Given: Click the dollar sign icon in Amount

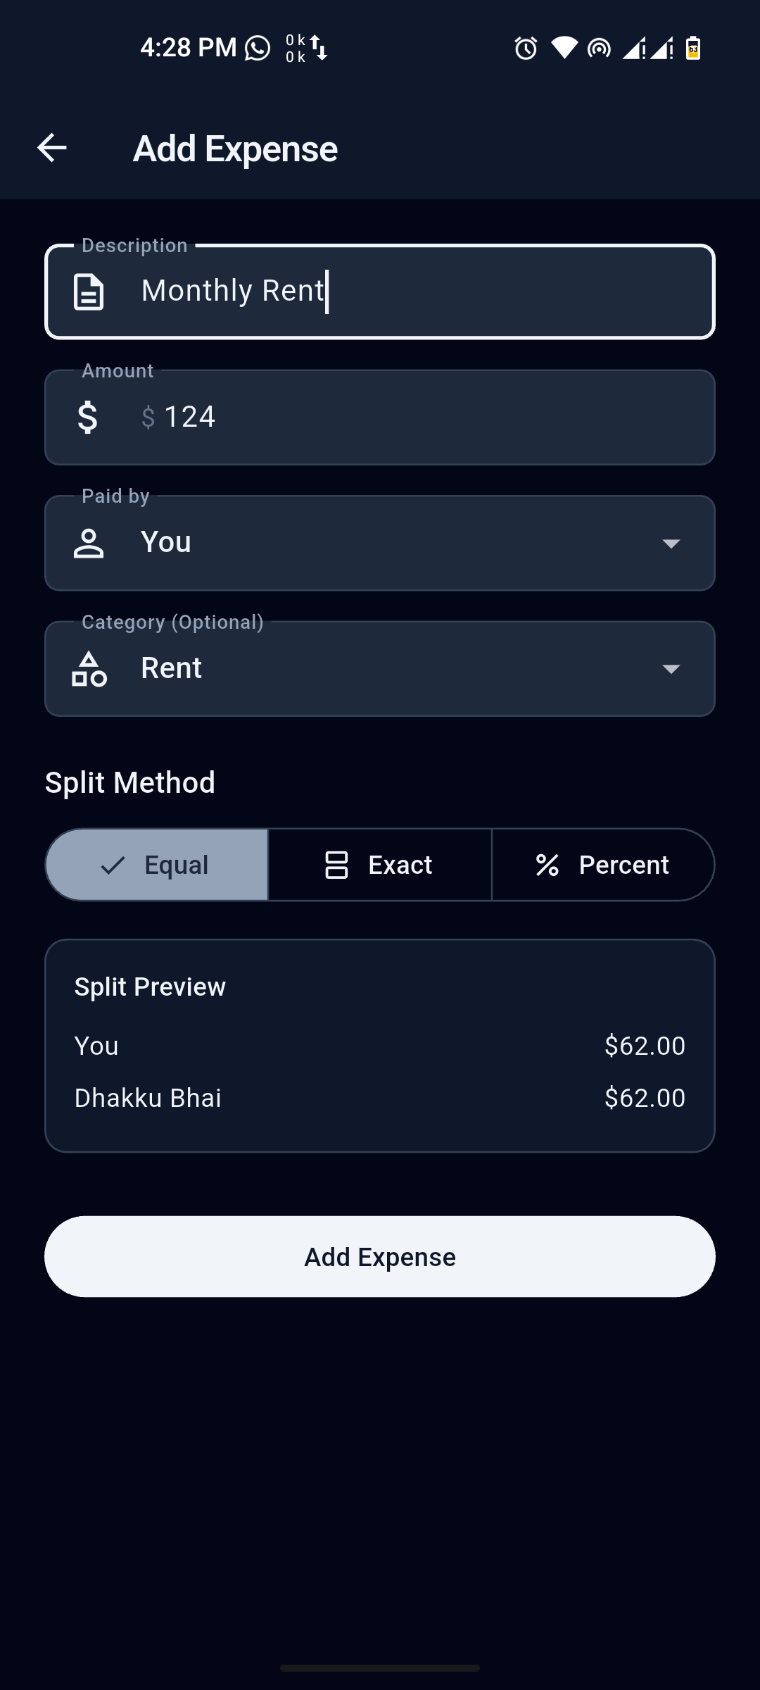Looking at the screenshot, I should [x=88, y=417].
